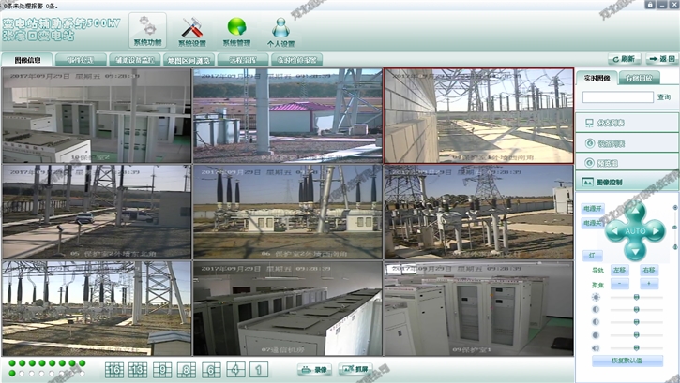Select single-camera view layout icon
The image size is (680, 383).
pos(258,370)
